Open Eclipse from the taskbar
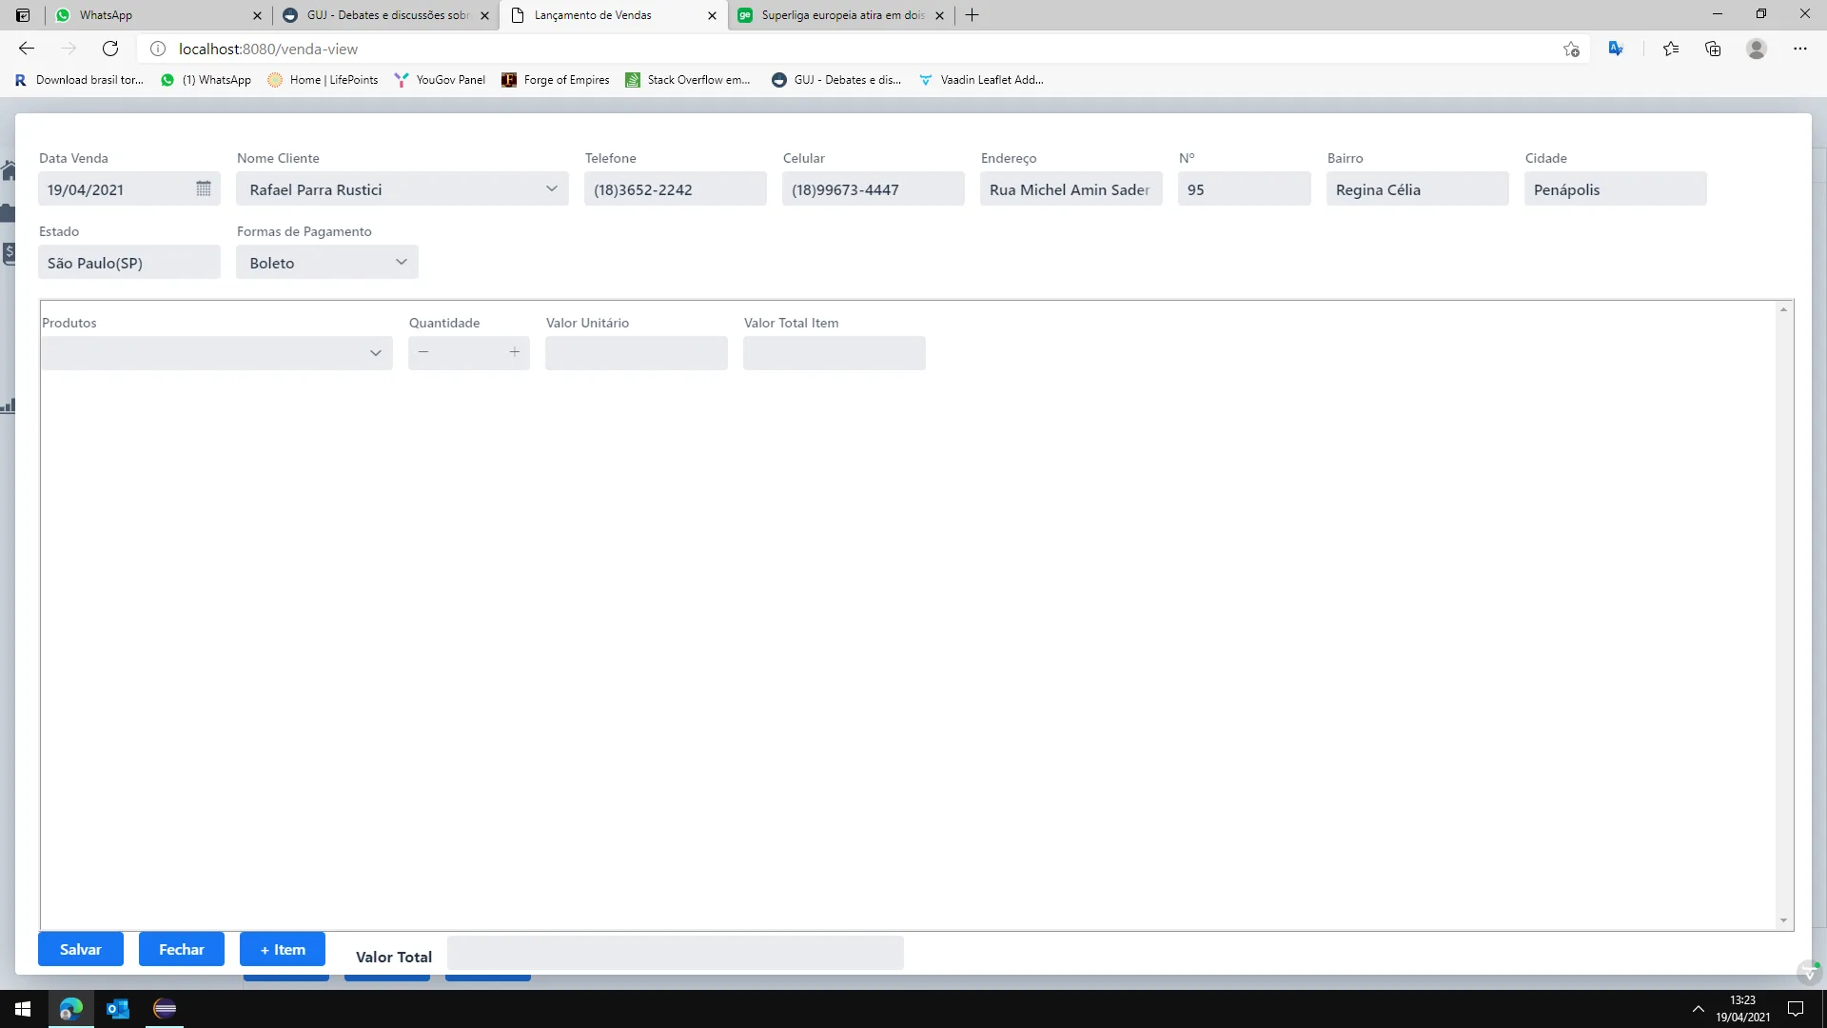 pos(165,1009)
